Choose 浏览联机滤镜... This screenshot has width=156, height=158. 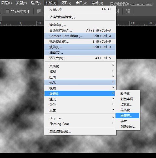[x=80, y=131]
